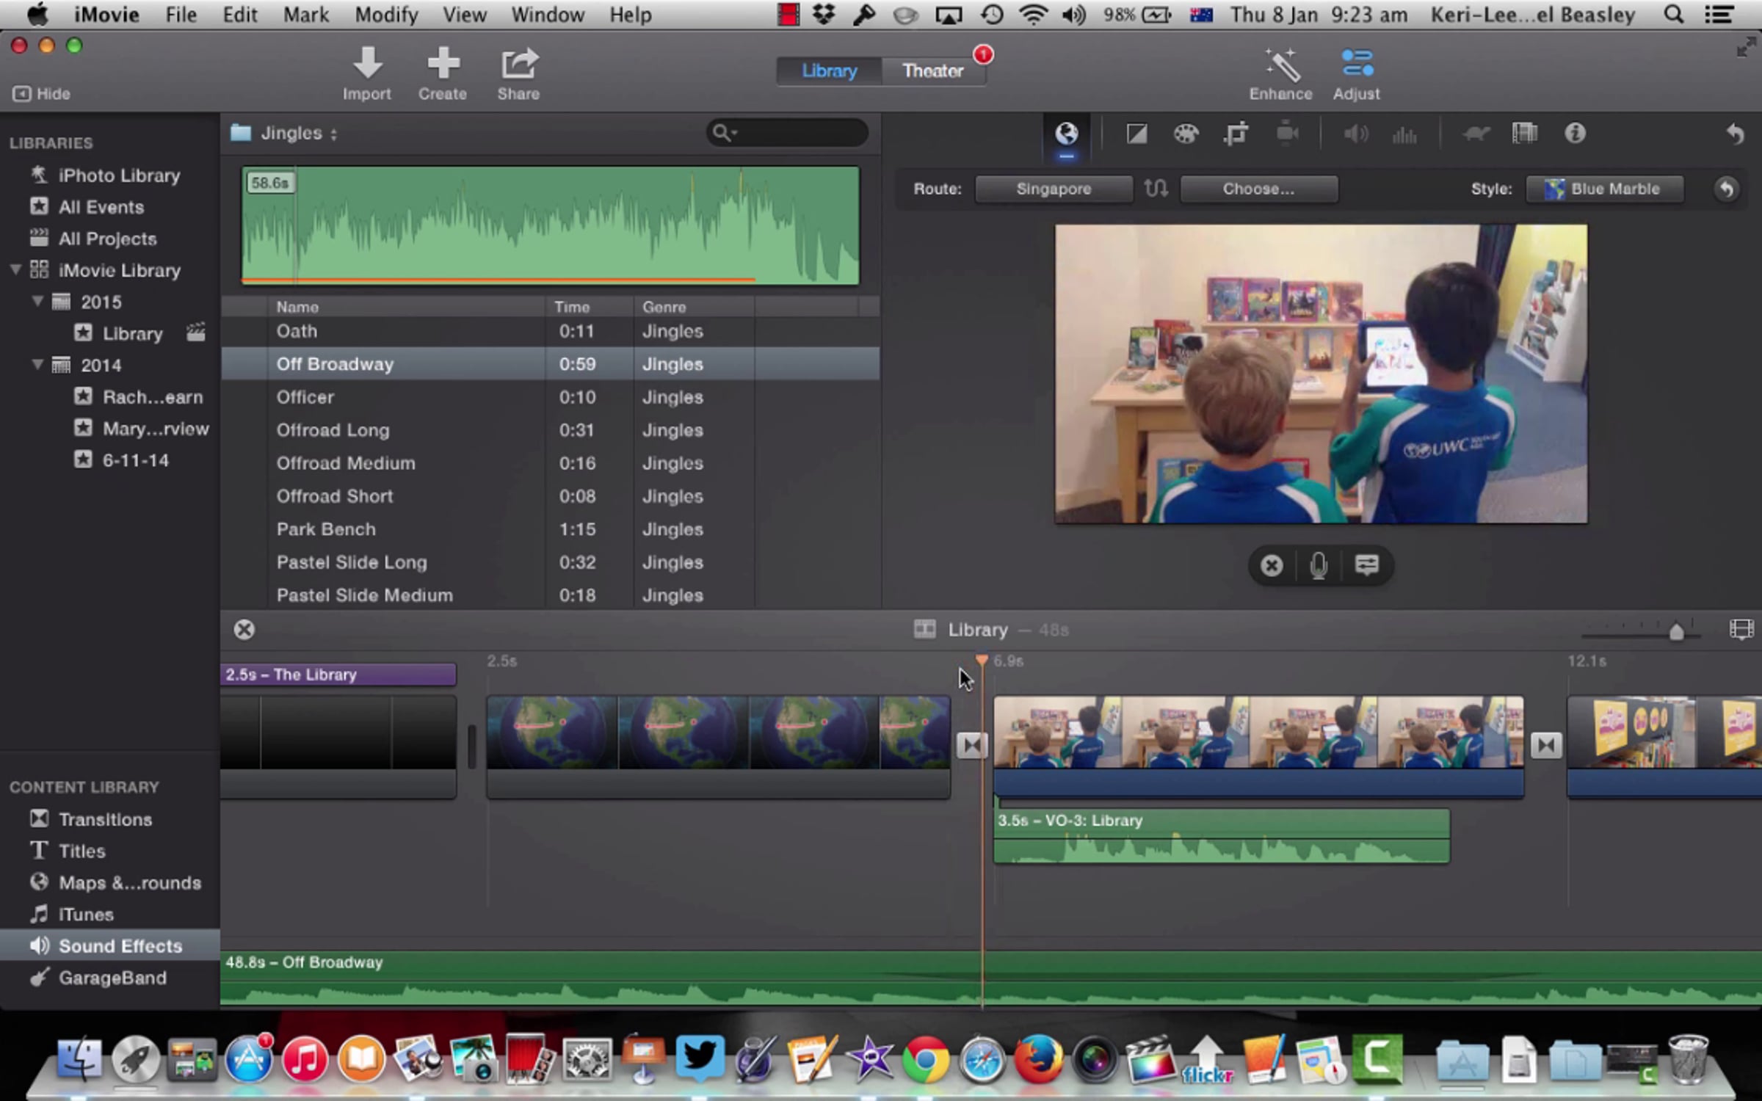Open the Color Balance adjustment tool
Image resolution: width=1762 pixels, height=1101 pixels.
coord(1136,134)
